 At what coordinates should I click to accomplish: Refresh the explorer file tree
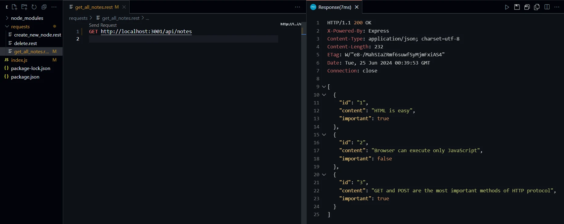[34, 7]
